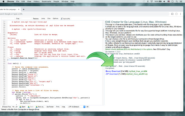Click the Replace button
185x116 pixels.
[x=36, y=19]
